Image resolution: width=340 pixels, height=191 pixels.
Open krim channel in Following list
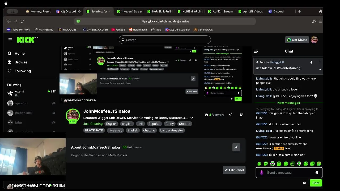tap(31, 123)
